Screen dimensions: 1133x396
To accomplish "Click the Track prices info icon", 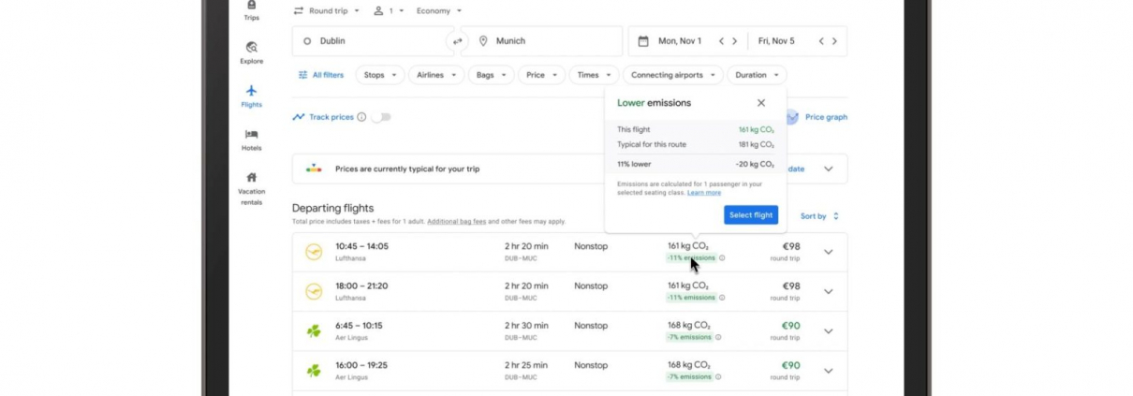I will 362,117.
